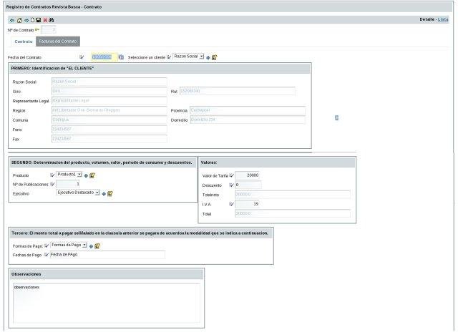Click checkmark beside Seleccione un cliente
The width and height of the screenshot is (458, 335).
point(169,57)
